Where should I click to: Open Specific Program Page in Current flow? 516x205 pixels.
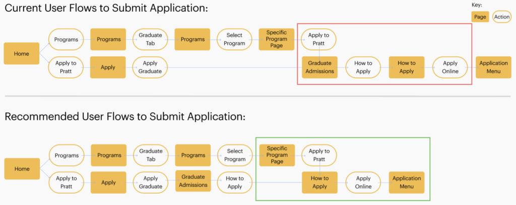[277, 39]
